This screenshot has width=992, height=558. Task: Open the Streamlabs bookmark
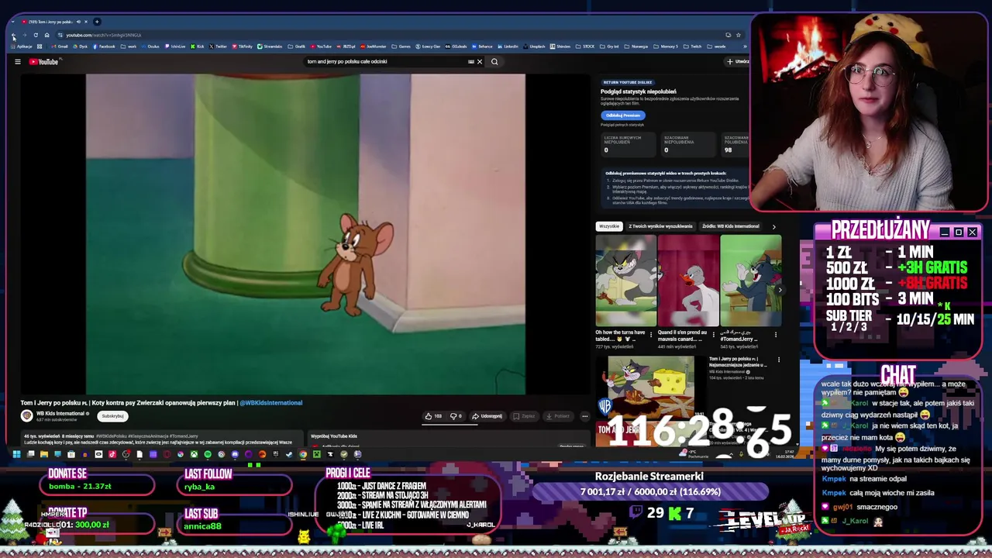[x=269, y=46]
